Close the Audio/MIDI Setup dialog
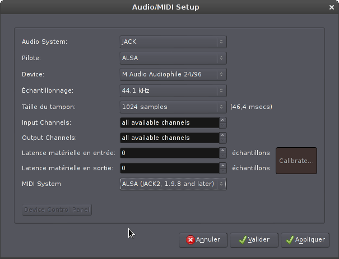339x259 pixels. pos(332,7)
